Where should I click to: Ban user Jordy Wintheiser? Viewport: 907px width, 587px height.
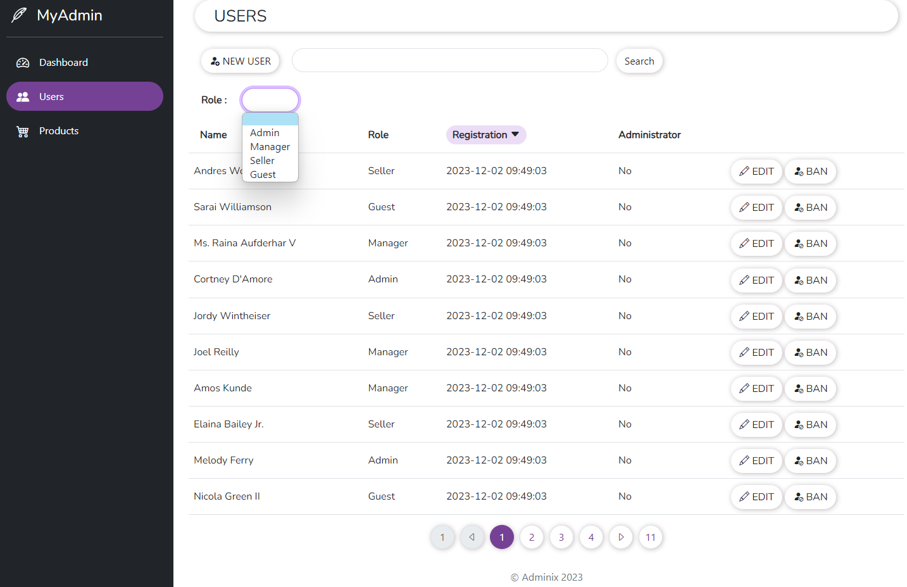[811, 317]
